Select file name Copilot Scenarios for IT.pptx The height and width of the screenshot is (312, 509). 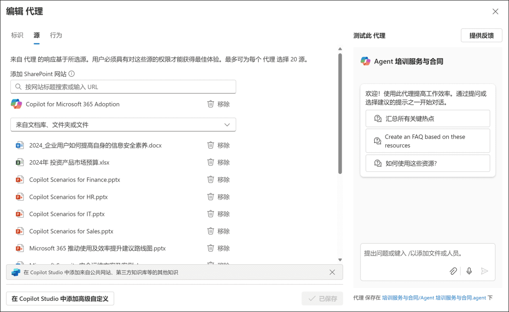pos(67,214)
